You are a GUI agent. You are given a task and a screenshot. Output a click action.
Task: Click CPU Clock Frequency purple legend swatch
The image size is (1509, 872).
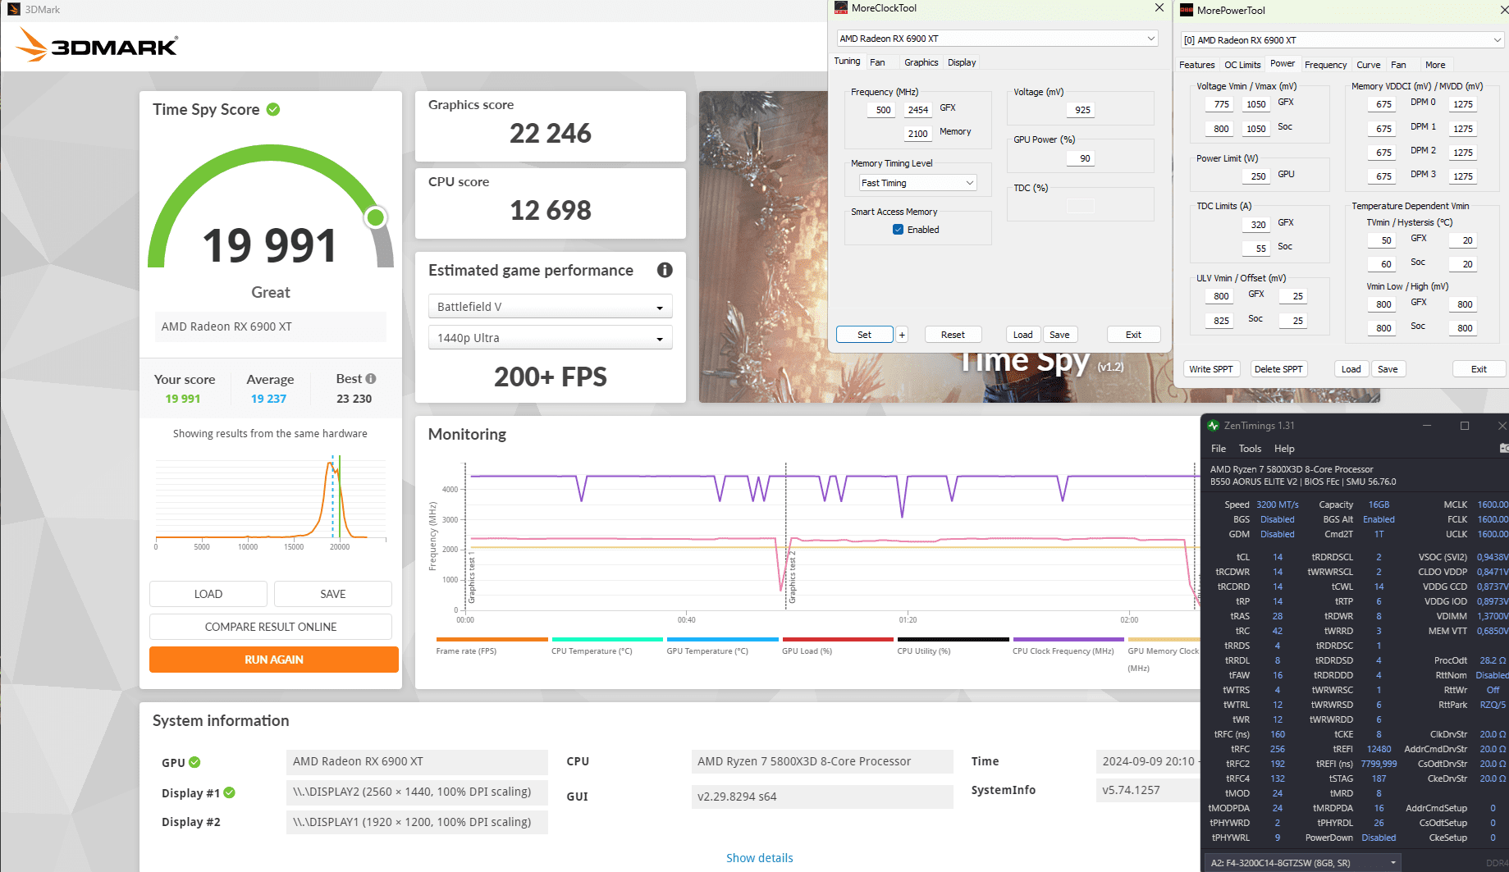[x=1068, y=639]
